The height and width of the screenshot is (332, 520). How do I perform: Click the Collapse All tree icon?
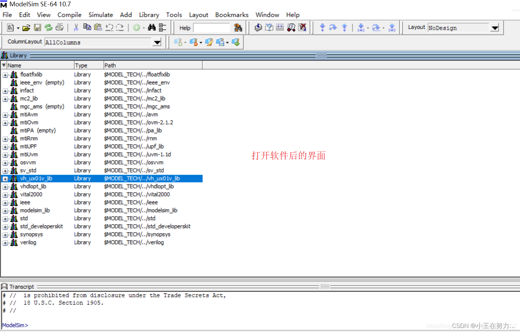[162, 28]
